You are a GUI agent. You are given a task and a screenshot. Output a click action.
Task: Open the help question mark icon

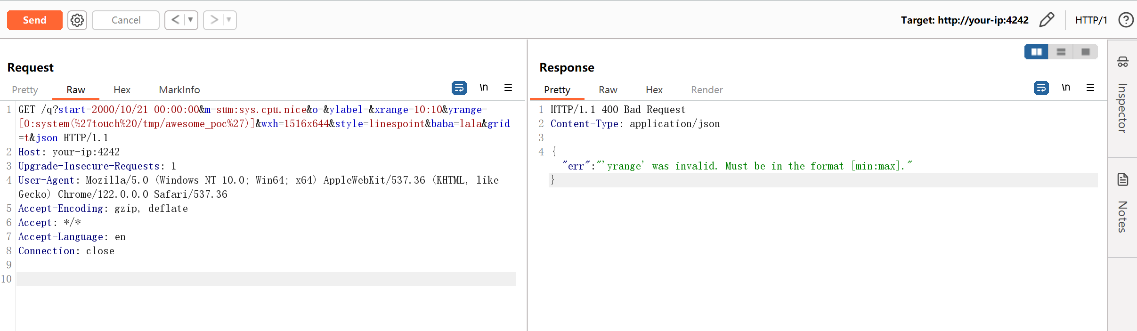(x=1126, y=20)
